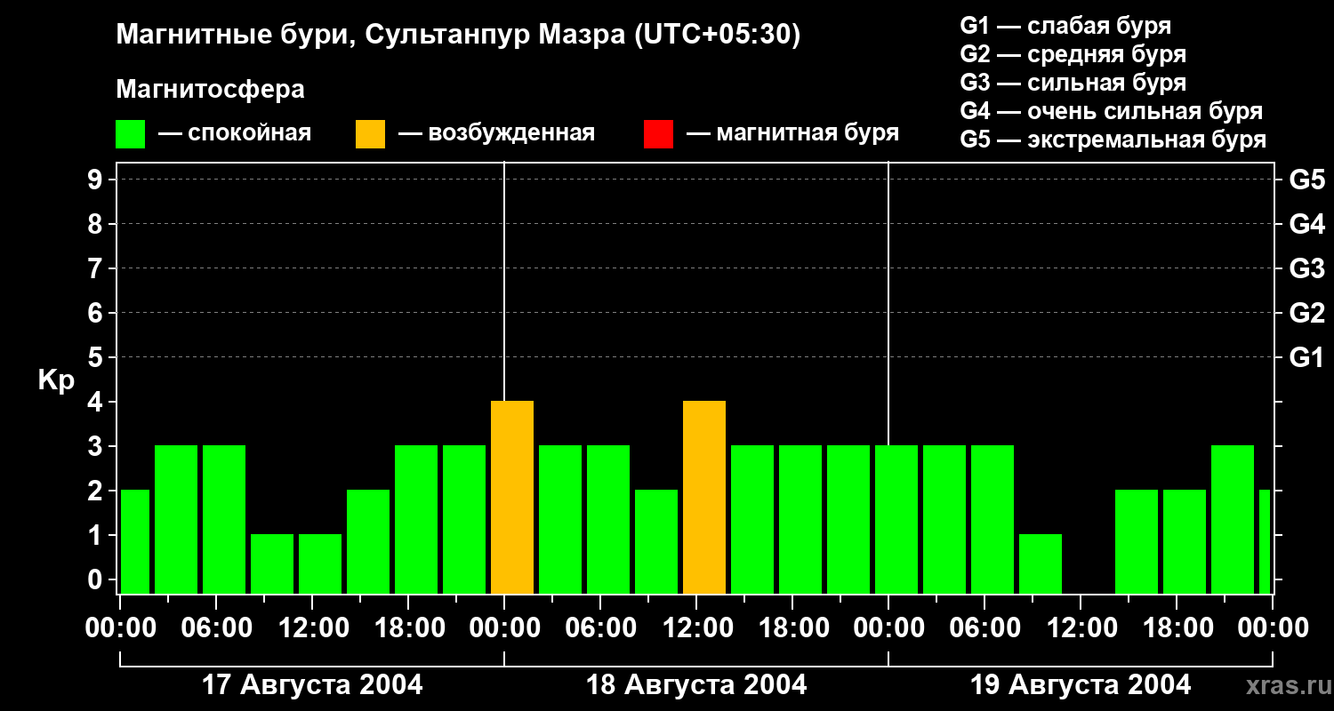Click the '12:00' time label above 19 Августа
The image size is (1334, 711).
tap(1081, 628)
